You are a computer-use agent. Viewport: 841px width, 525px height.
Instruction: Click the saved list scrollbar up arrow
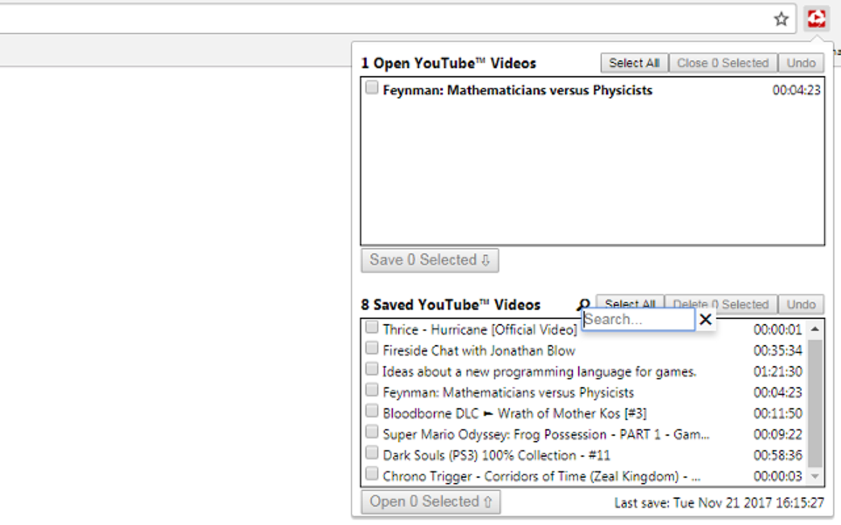815,329
